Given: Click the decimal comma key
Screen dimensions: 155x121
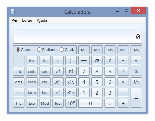Looking at the screenshot, I should click(x=110, y=103).
